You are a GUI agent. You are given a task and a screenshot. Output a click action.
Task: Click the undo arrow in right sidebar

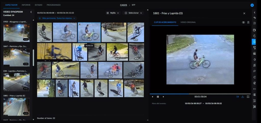(x=254, y=18)
